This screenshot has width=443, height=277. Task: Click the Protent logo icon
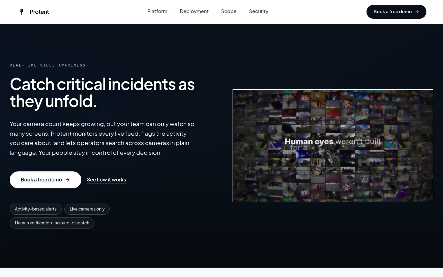(x=21, y=12)
